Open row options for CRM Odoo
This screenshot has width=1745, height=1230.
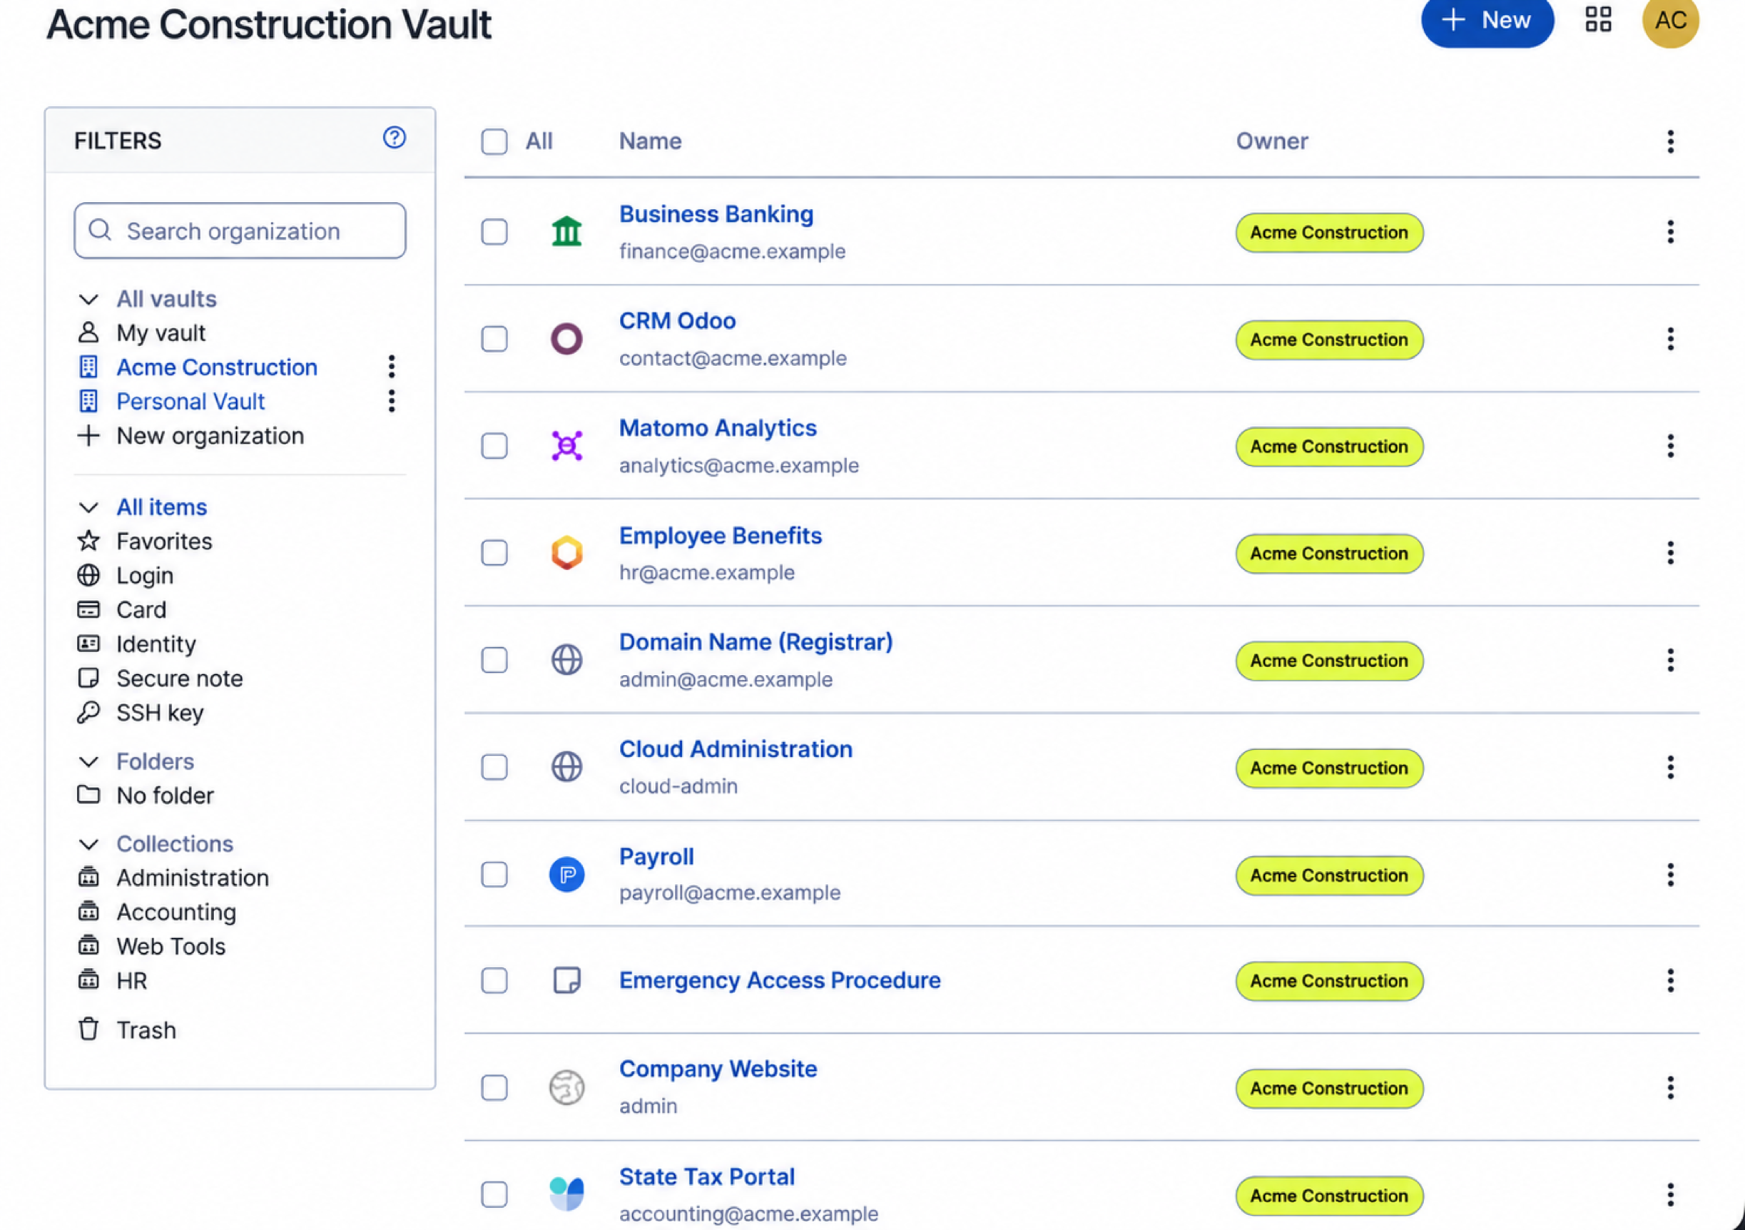coord(1670,339)
